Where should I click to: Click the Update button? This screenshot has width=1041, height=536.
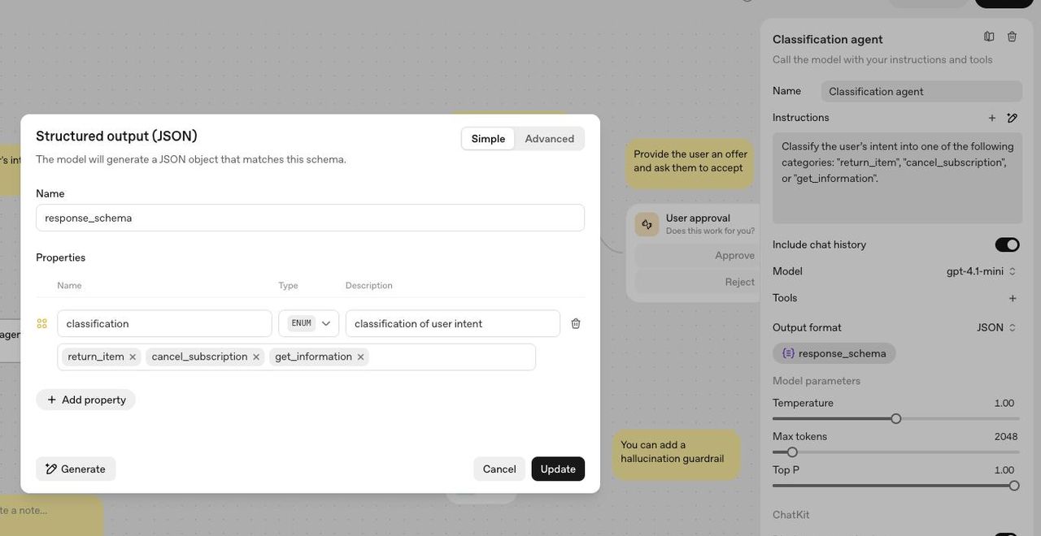[x=558, y=468]
